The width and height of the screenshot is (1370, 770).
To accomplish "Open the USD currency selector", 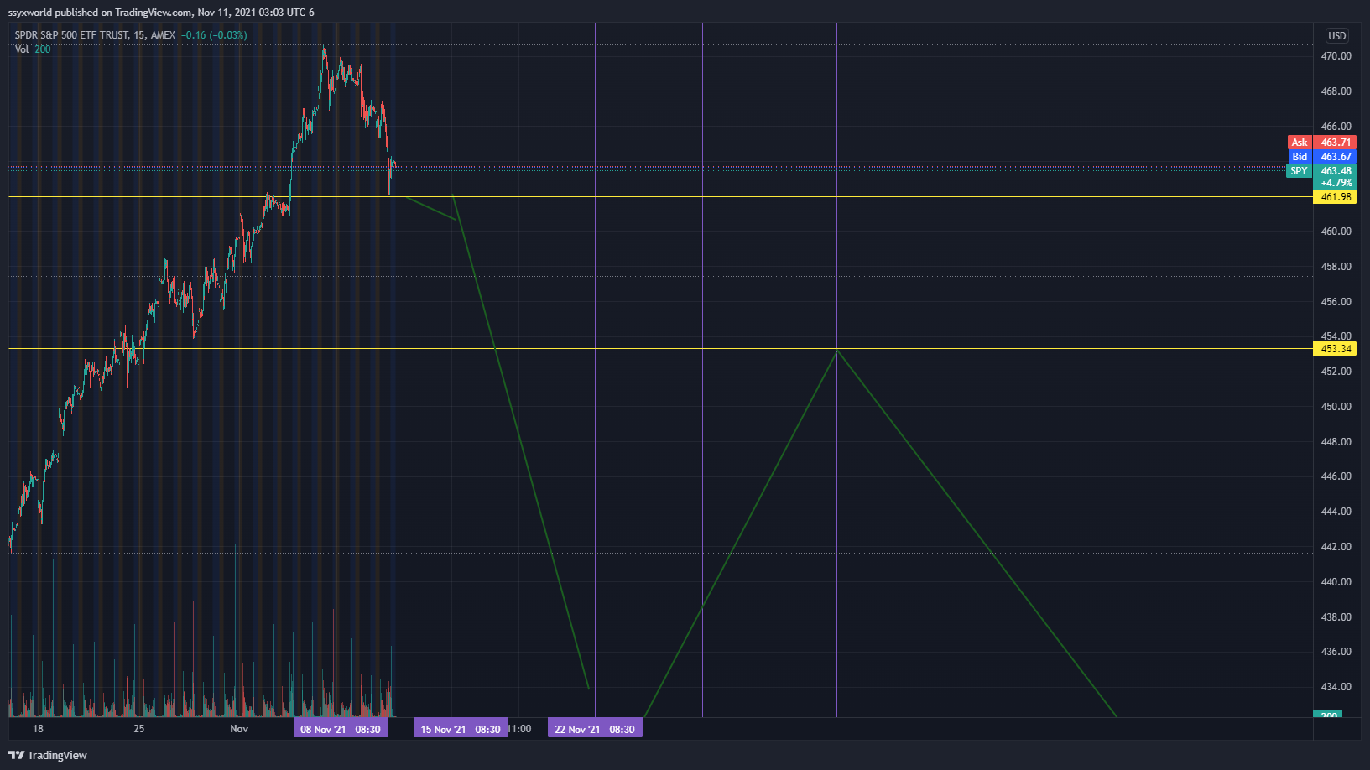I will pos(1336,35).
